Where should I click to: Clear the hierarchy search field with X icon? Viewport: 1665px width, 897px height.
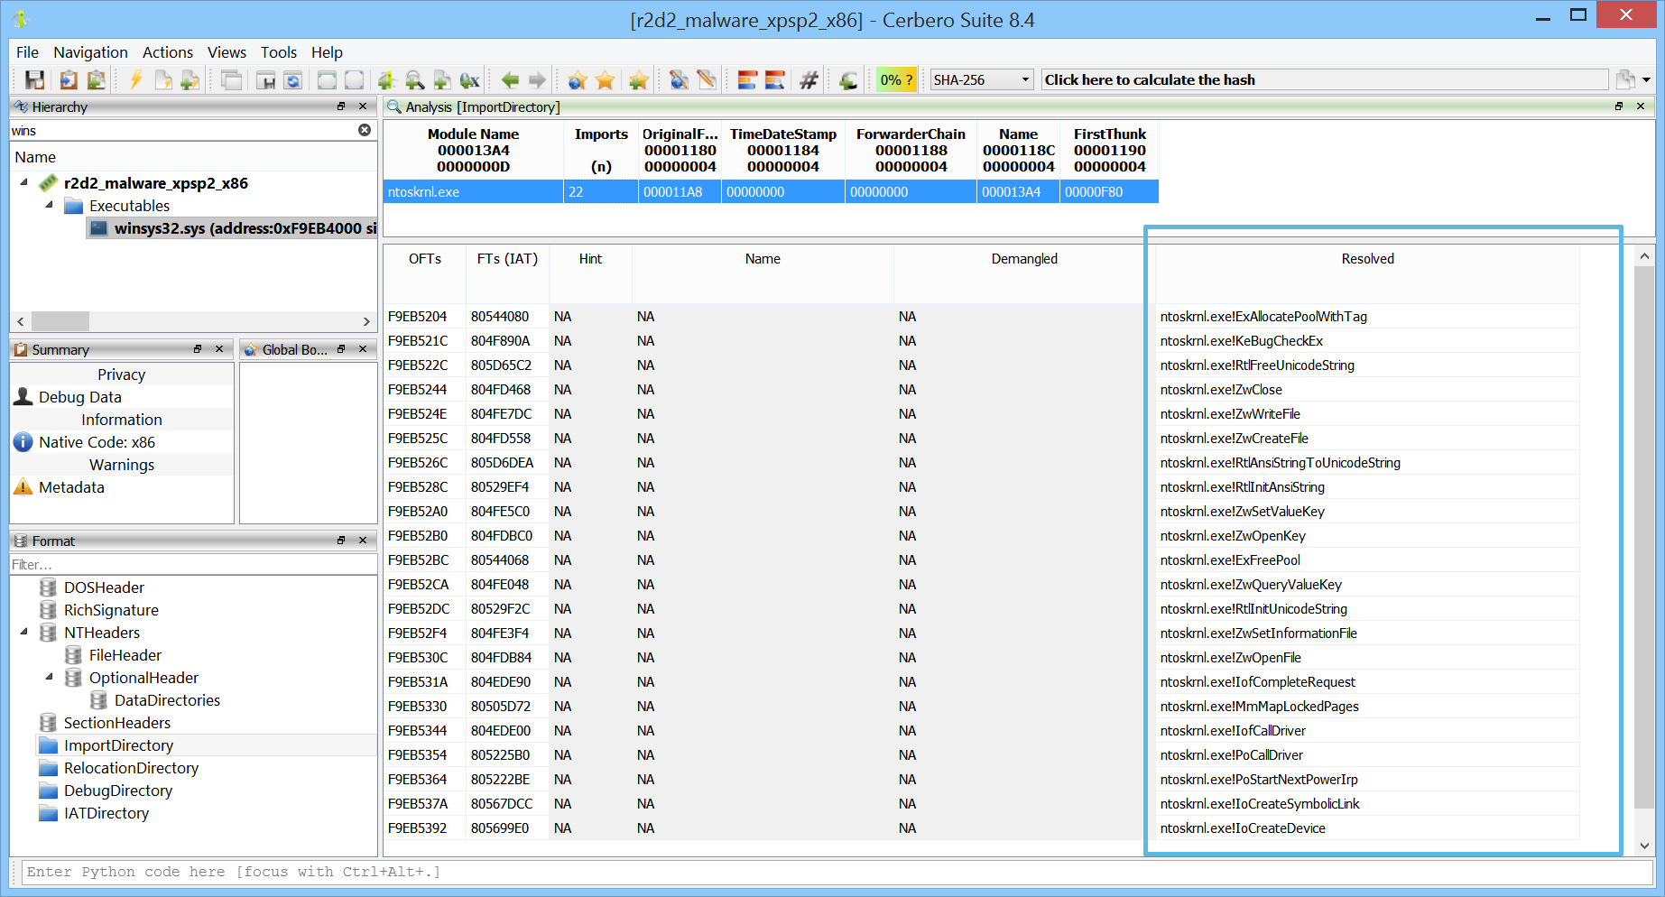pyautogui.click(x=365, y=130)
